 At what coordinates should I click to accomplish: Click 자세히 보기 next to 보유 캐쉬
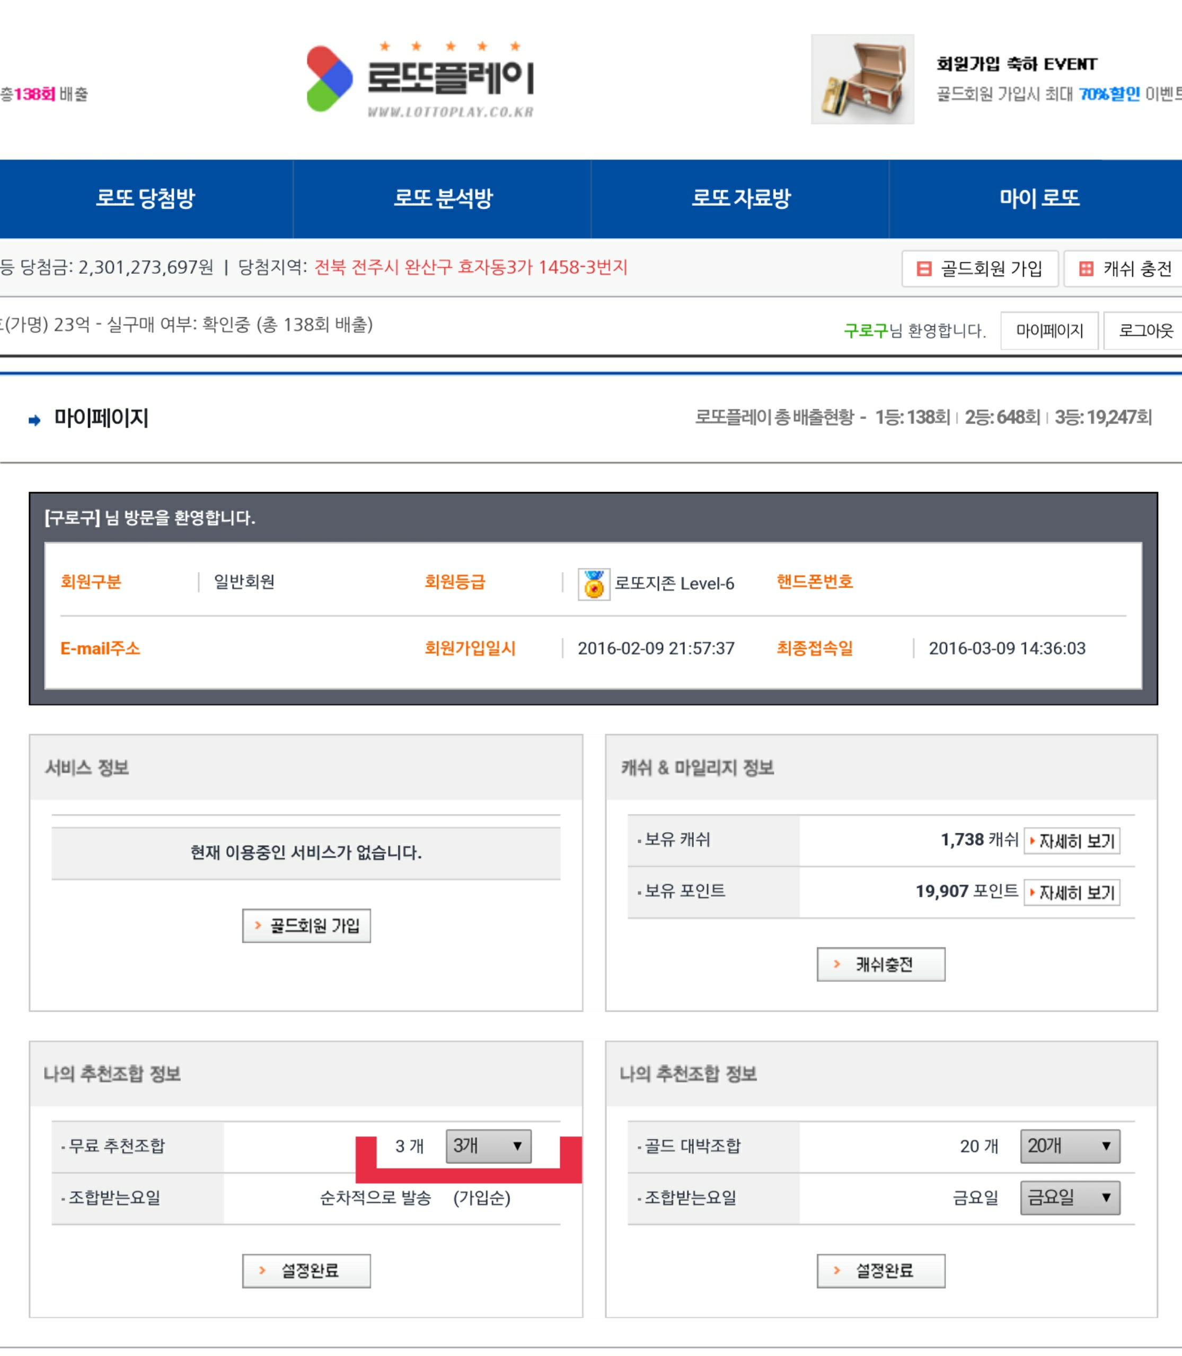1071,841
